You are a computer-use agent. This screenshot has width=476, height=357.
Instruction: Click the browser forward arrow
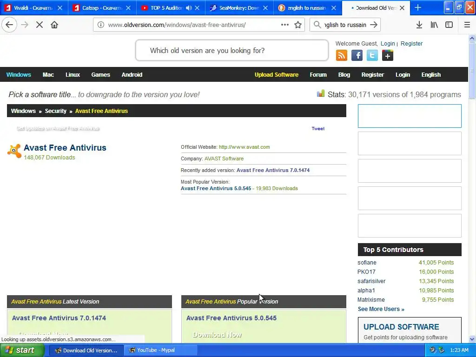pos(25,25)
